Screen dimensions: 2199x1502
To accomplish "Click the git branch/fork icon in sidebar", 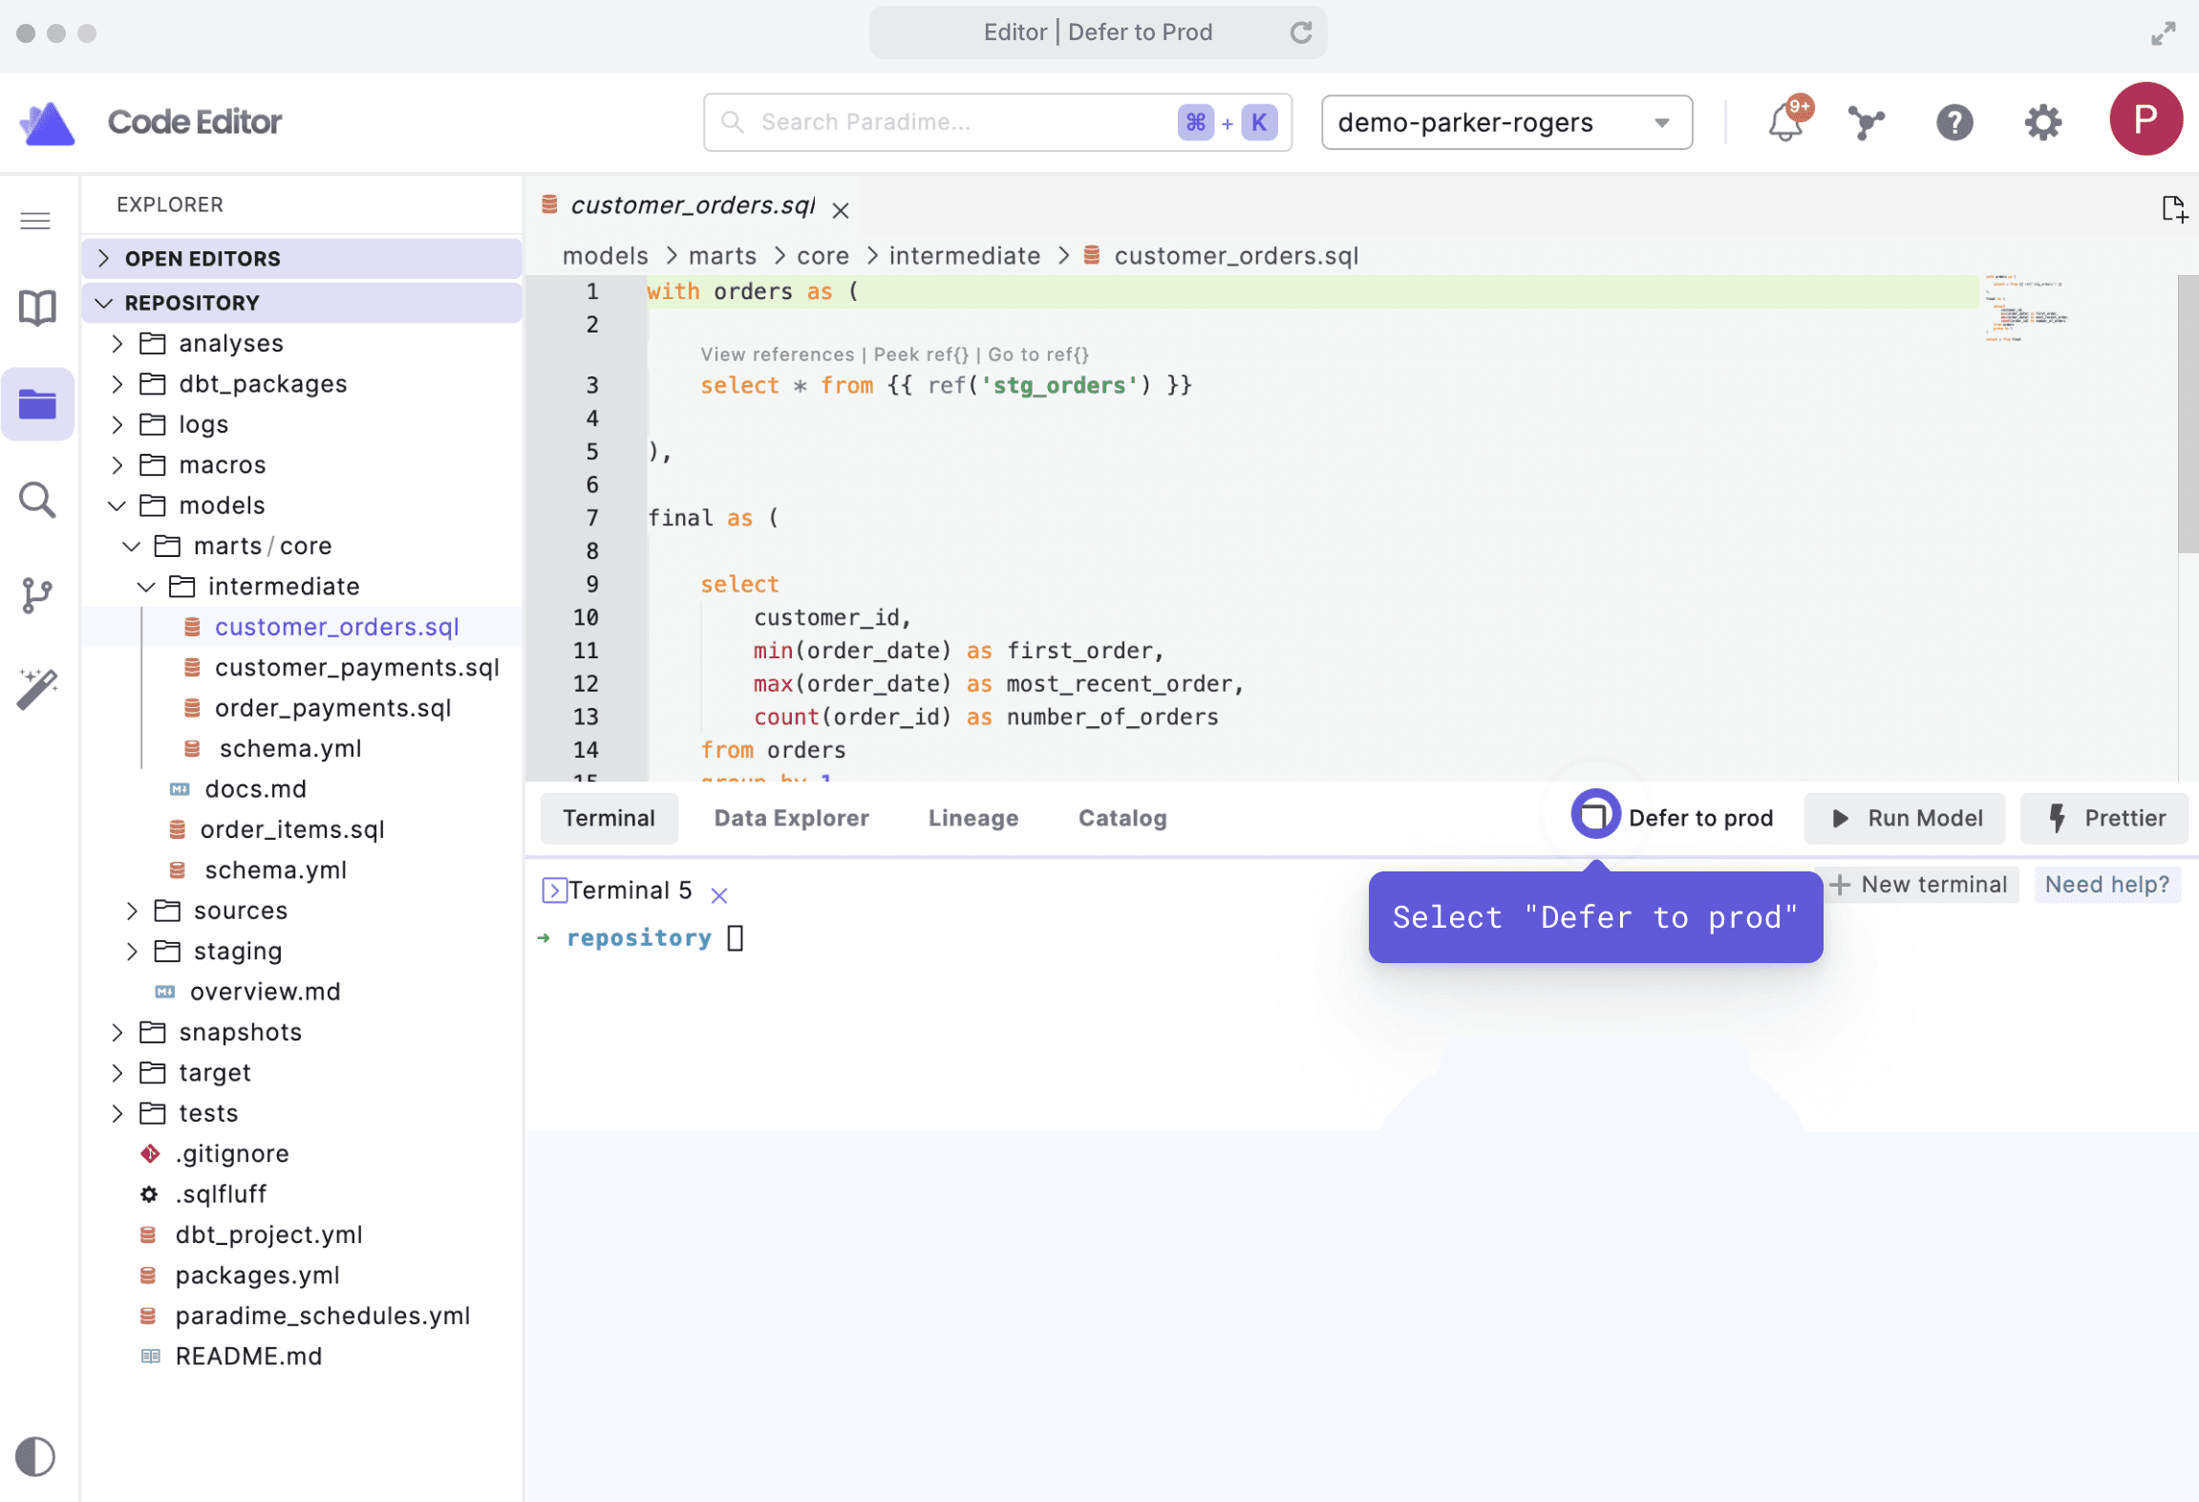I will point(38,591).
